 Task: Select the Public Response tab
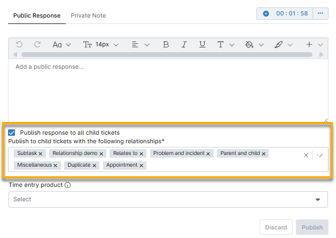tap(37, 15)
